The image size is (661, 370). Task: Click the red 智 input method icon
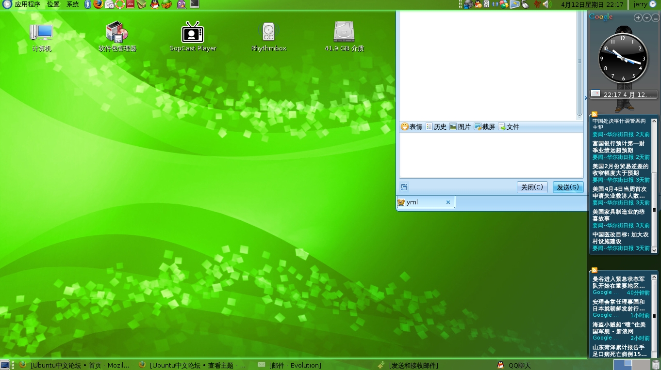point(537,4)
